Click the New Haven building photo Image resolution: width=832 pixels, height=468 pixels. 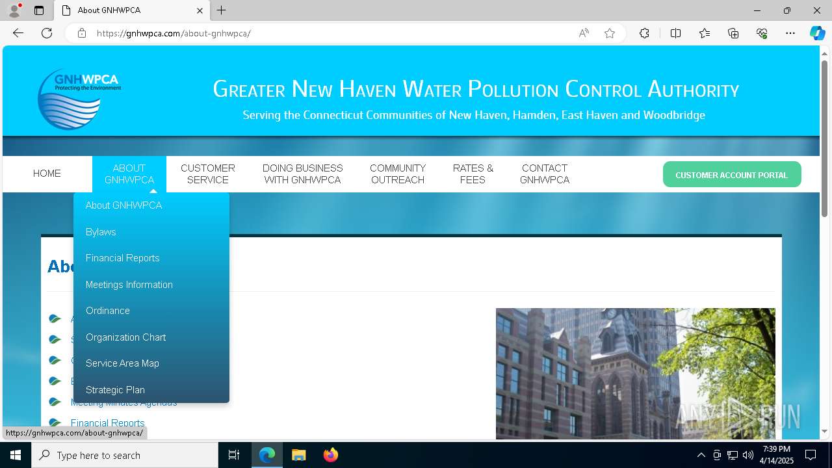(635, 374)
